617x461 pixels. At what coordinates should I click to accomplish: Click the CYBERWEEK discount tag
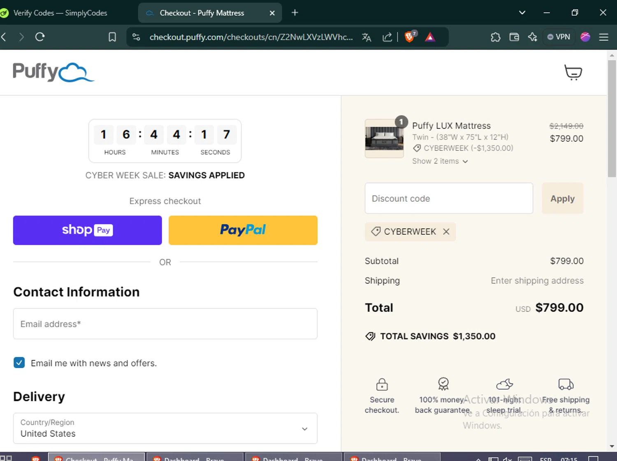point(410,231)
